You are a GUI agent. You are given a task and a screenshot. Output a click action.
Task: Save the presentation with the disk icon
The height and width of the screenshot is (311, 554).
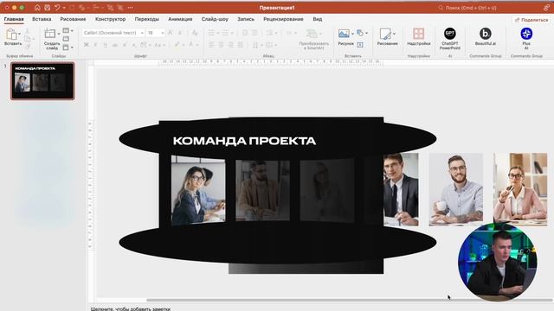(x=47, y=8)
